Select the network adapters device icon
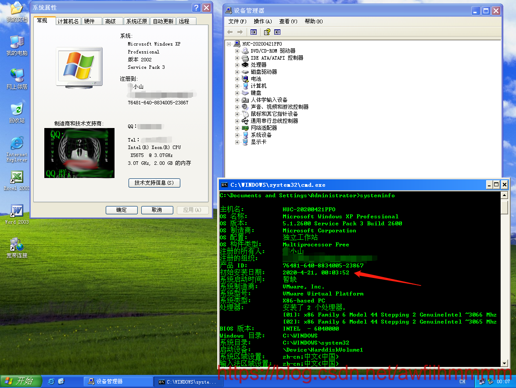The image size is (516, 388). (245, 128)
